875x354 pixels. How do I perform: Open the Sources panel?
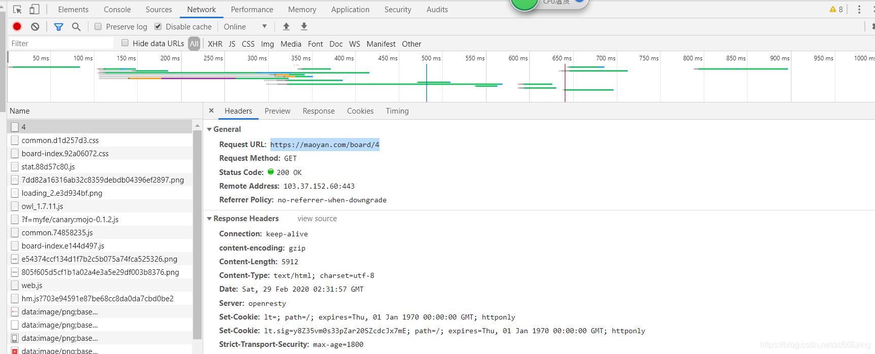[x=159, y=9]
